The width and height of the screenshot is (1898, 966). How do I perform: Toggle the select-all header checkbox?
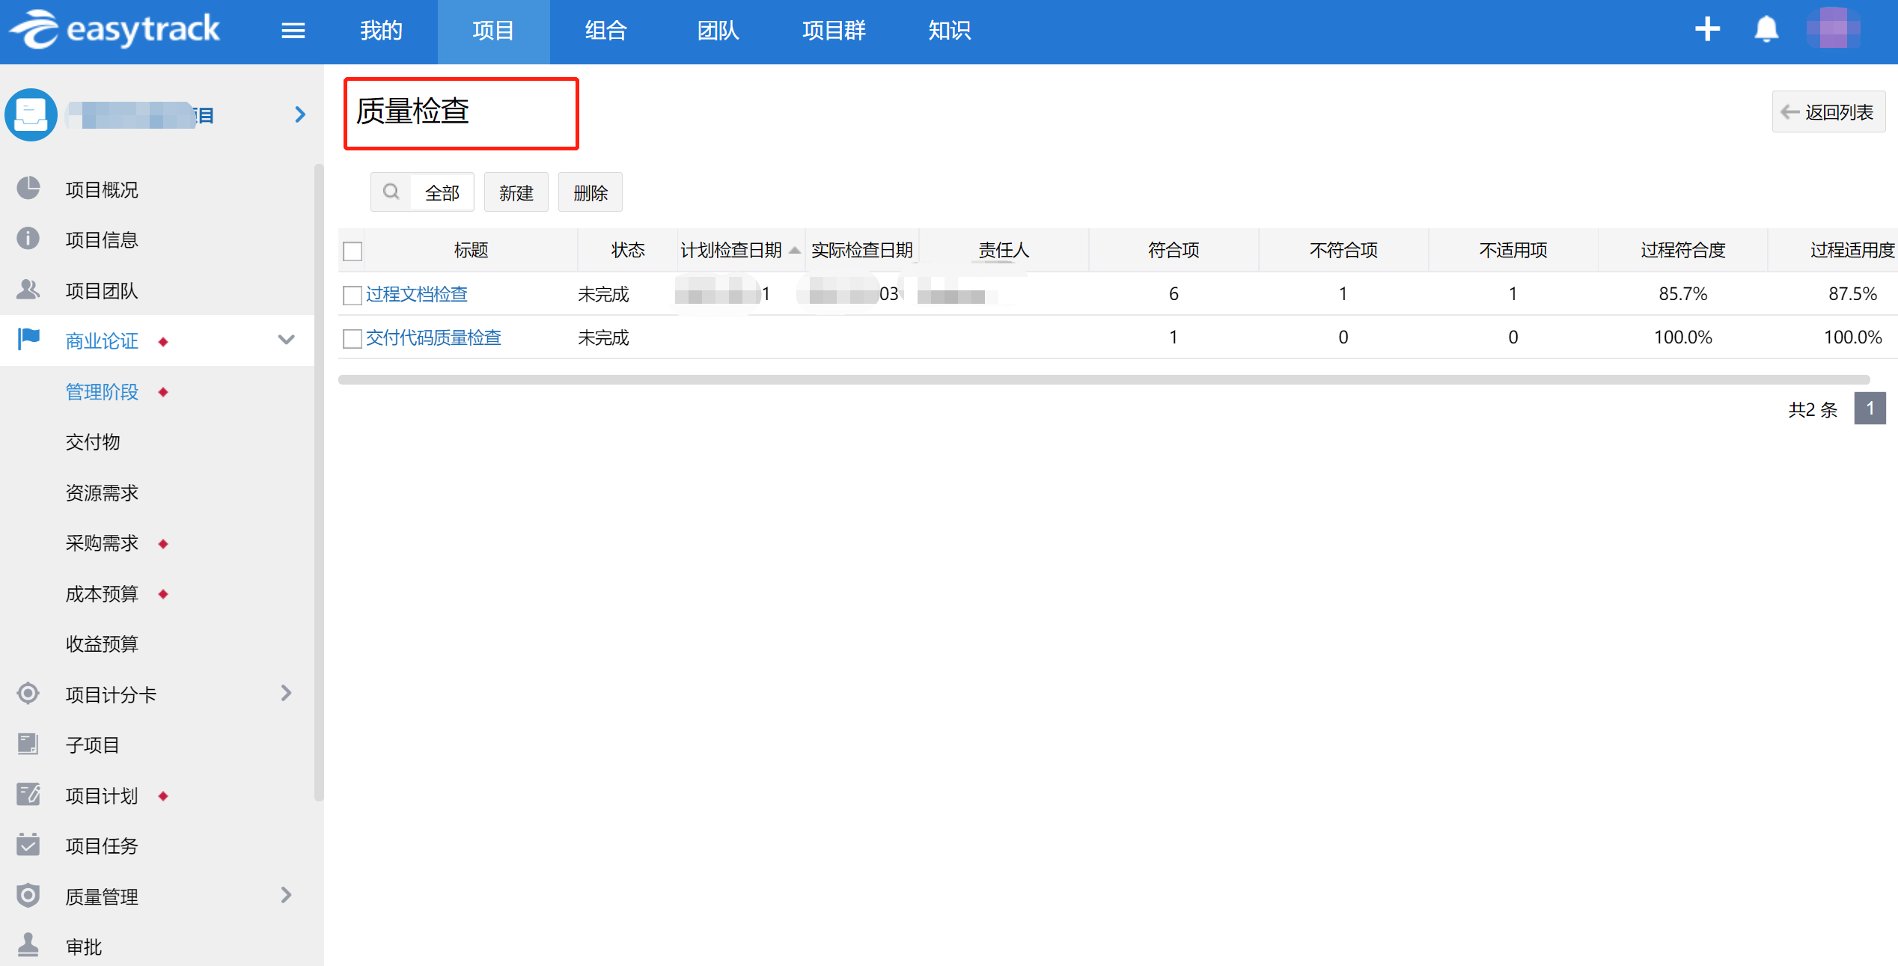click(x=353, y=251)
